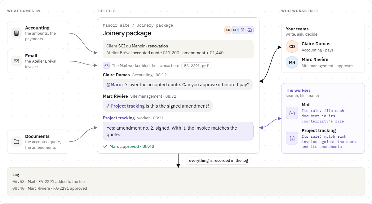
Task: Click the 'Mail' worker name in The workers panel
Action: (306, 105)
